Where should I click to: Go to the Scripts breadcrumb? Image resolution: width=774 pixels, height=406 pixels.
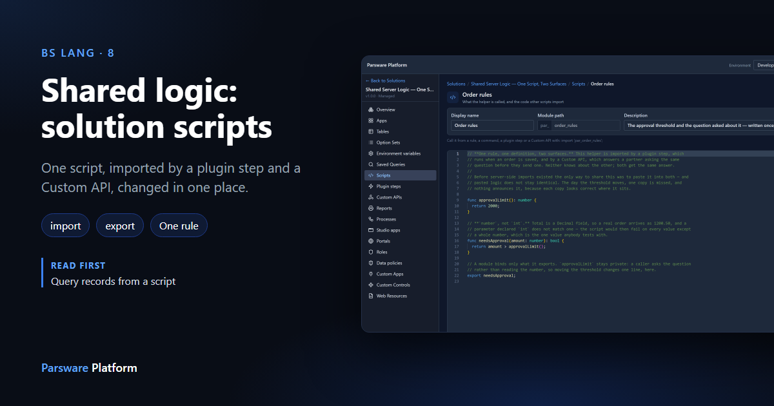(x=579, y=84)
